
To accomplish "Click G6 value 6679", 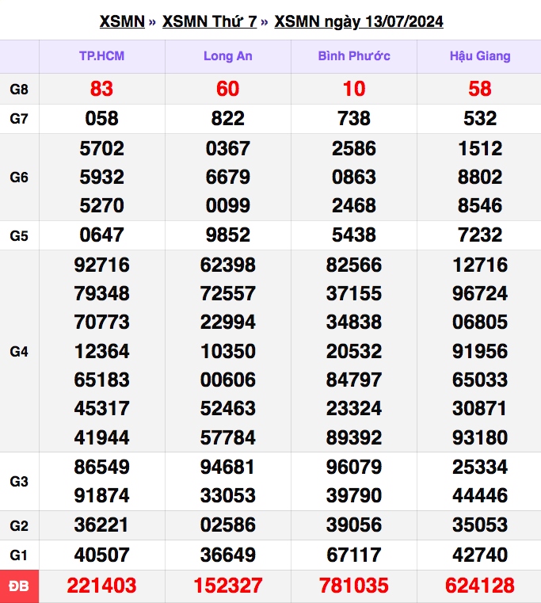I will pos(227,177).
